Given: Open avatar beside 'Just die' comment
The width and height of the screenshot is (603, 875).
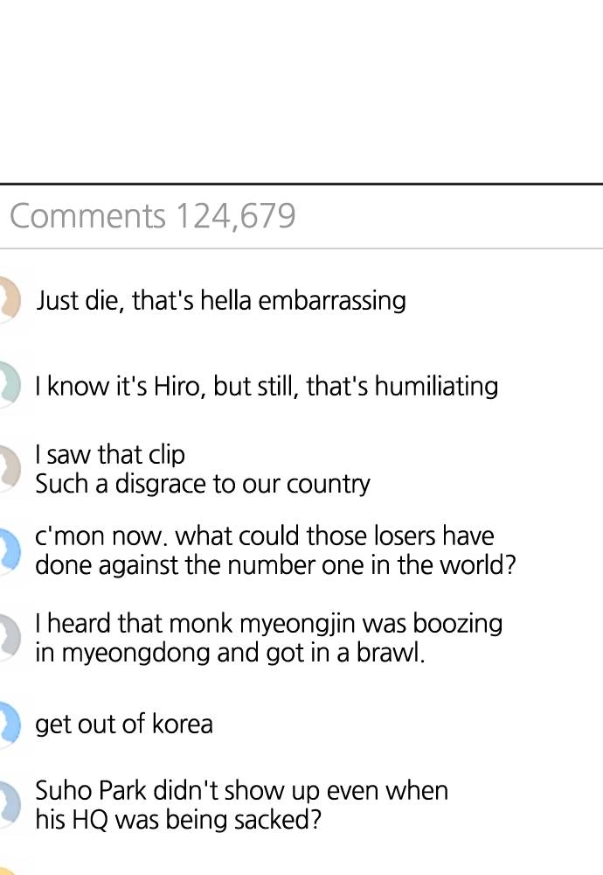Looking at the screenshot, I should coord(10,299).
